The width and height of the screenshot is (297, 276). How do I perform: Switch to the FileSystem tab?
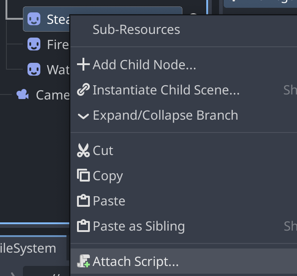pyautogui.click(x=28, y=248)
